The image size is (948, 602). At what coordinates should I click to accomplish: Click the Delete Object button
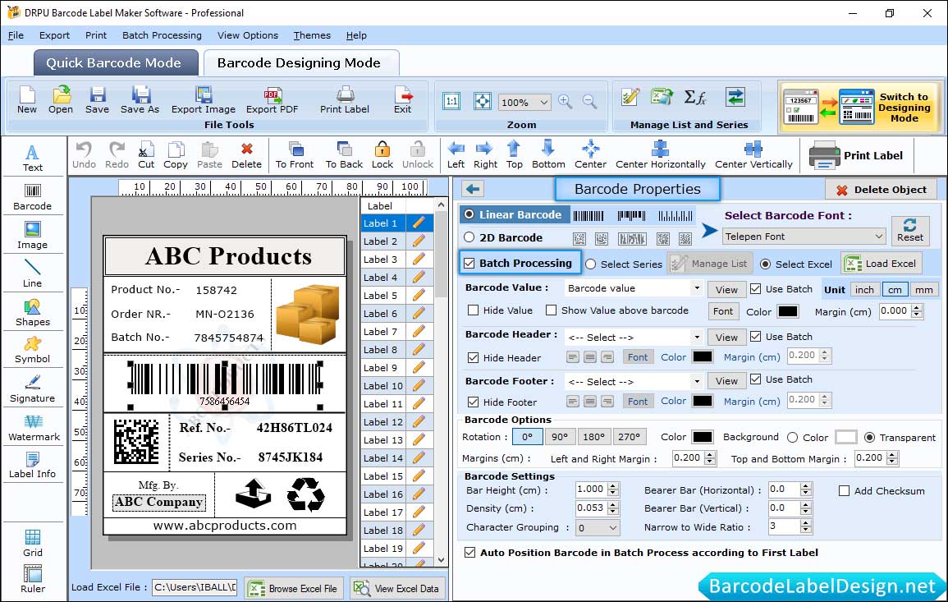tap(881, 190)
